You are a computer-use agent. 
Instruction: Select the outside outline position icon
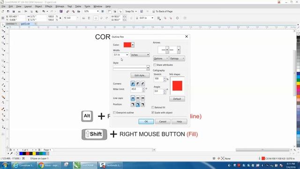133,104
